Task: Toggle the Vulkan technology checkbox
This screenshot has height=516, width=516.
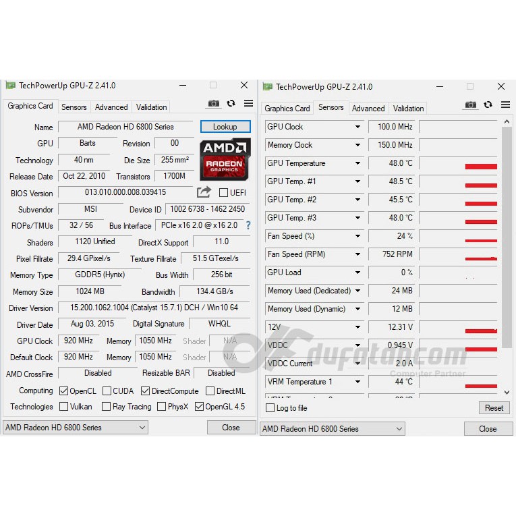Action: click(64, 407)
